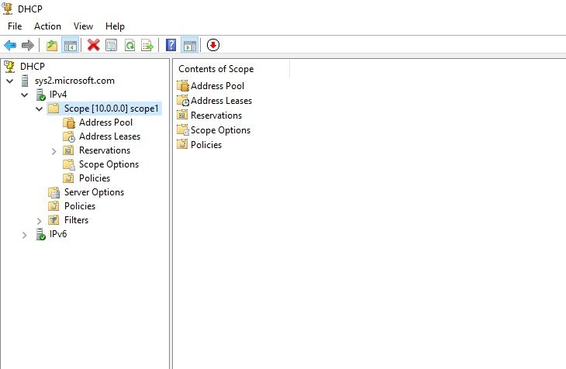Open the File menu

(15, 26)
